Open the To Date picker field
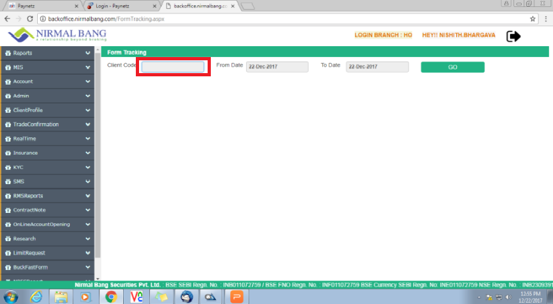 point(377,67)
